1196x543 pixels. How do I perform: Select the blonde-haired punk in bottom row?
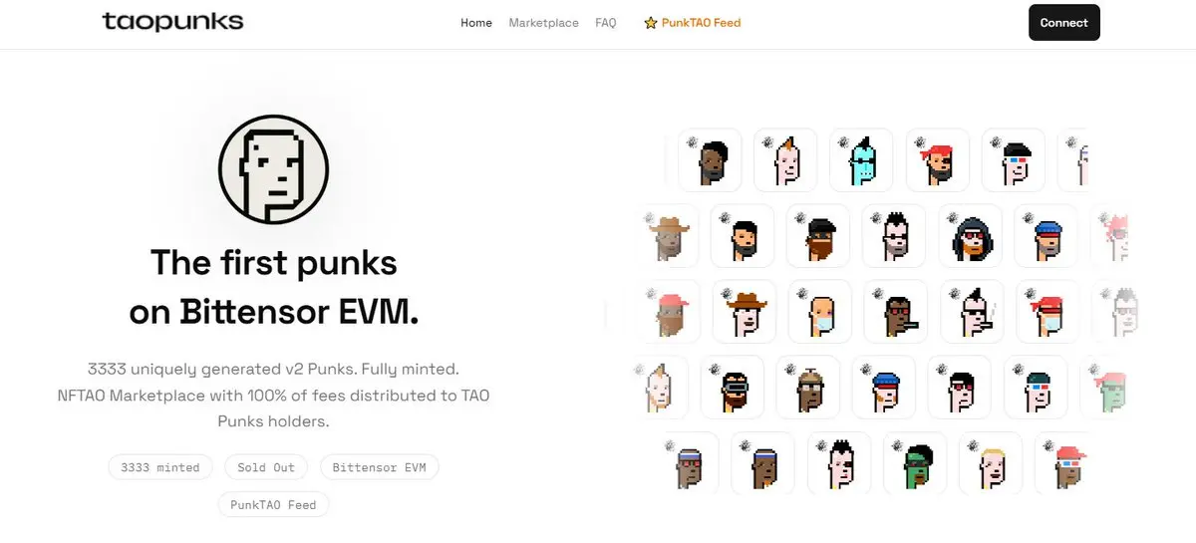[991, 463]
